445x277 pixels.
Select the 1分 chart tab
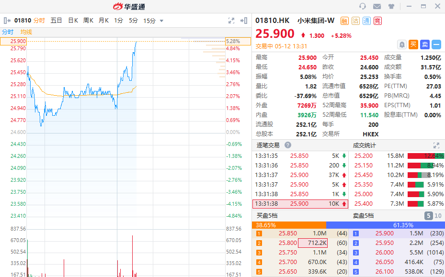[119, 21]
